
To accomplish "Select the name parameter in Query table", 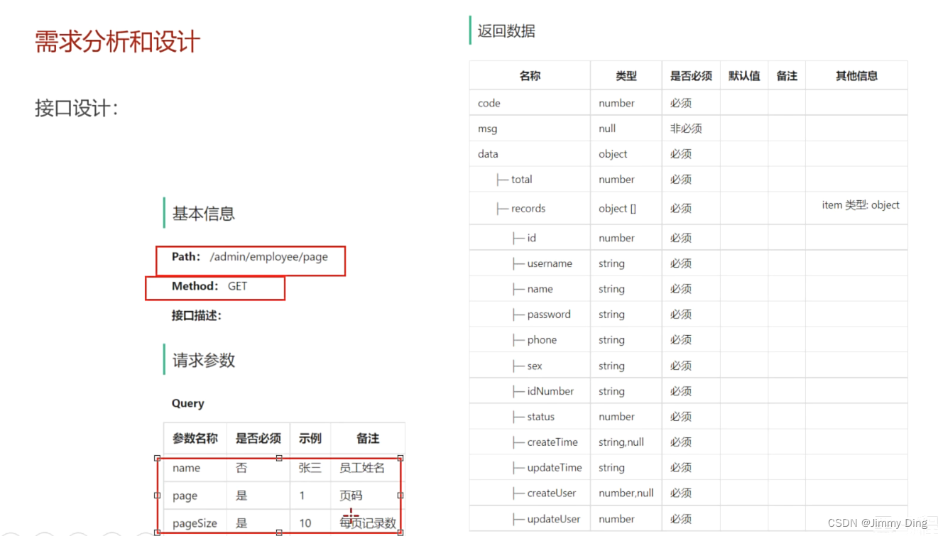I will click(186, 468).
